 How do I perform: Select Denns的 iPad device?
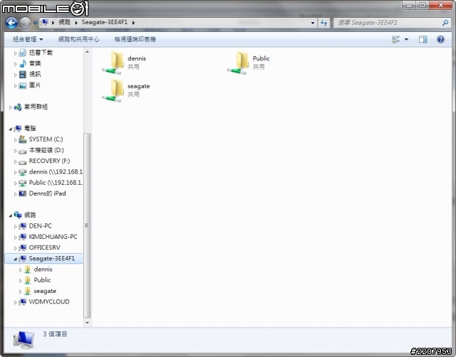[x=48, y=193]
